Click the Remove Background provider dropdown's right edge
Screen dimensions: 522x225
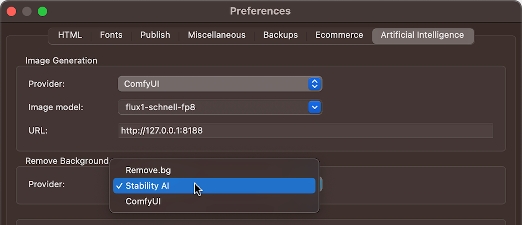tap(320, 184)
